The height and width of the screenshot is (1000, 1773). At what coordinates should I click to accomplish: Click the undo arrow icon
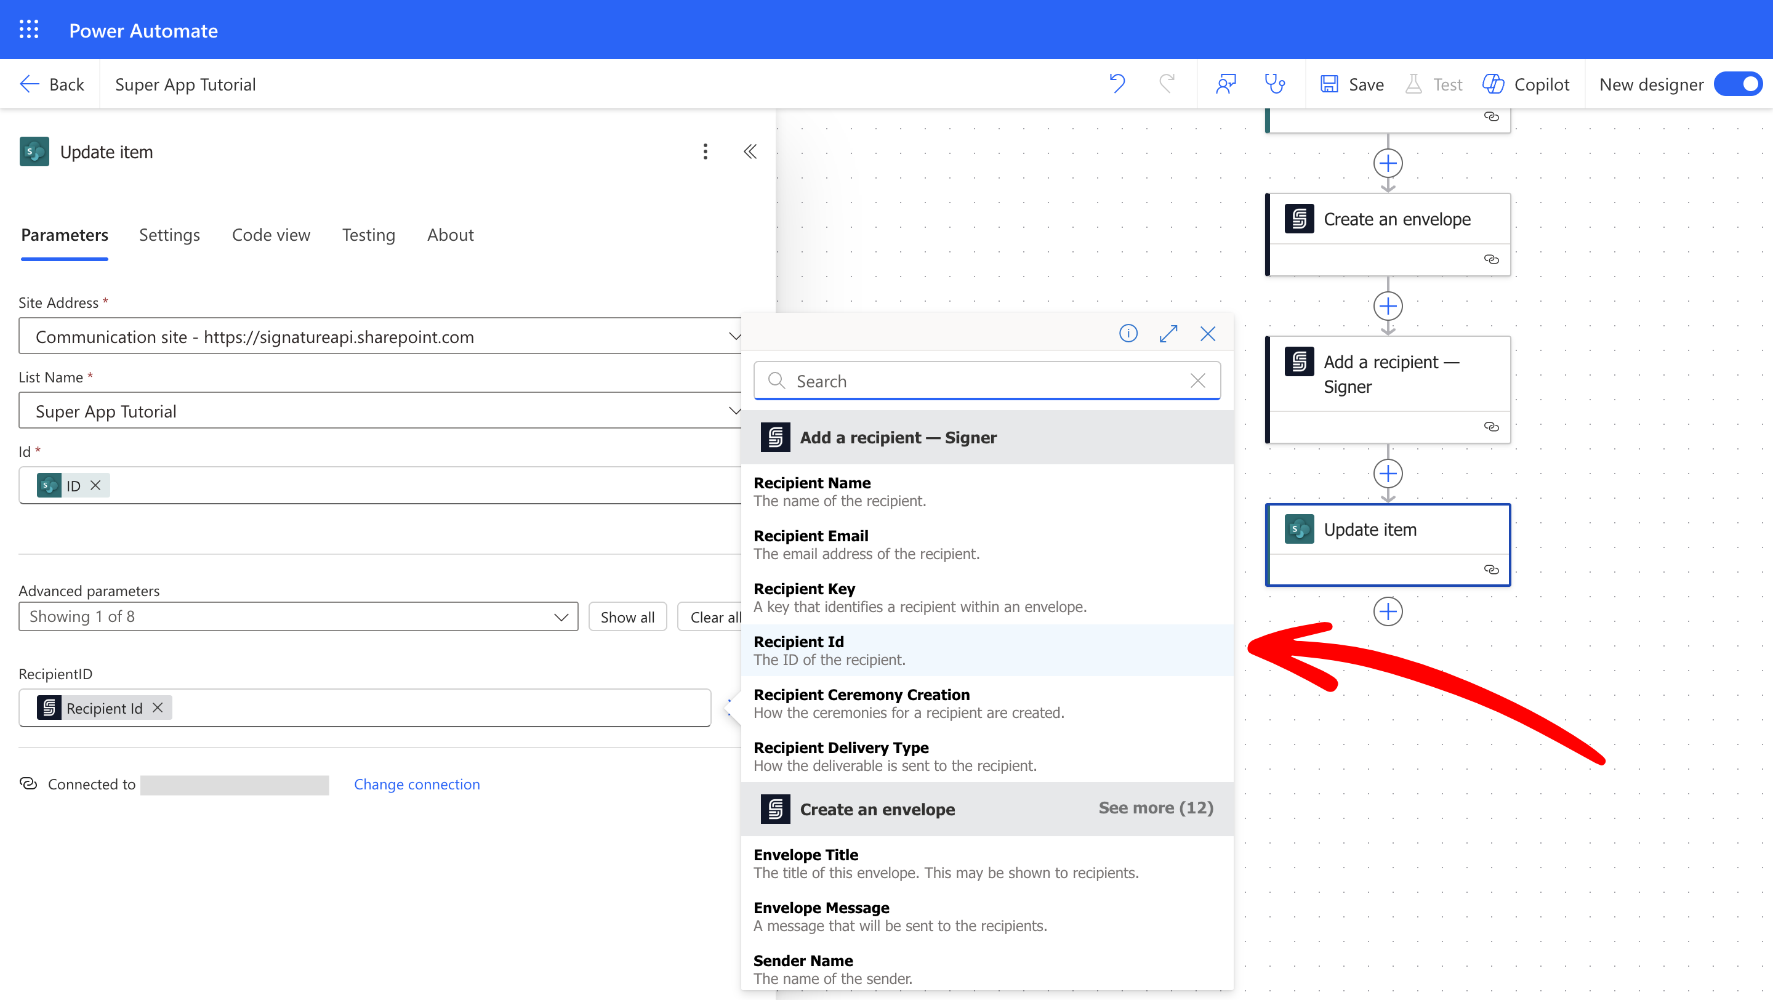pyautogui.click(x=1116, y=84)
